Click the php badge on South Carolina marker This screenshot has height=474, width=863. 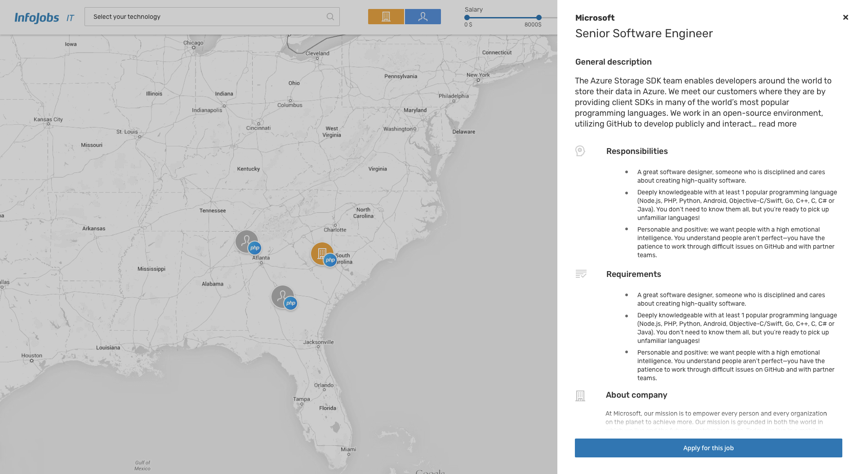click(x=330, y=260)
